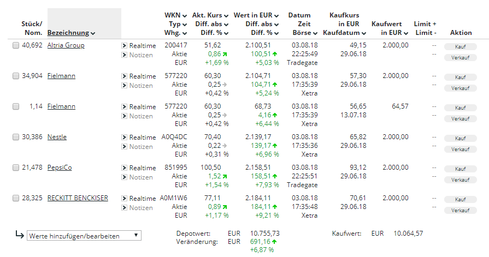Select checkbox for Fielmann 34,904 position

click(x=16, y=76)
